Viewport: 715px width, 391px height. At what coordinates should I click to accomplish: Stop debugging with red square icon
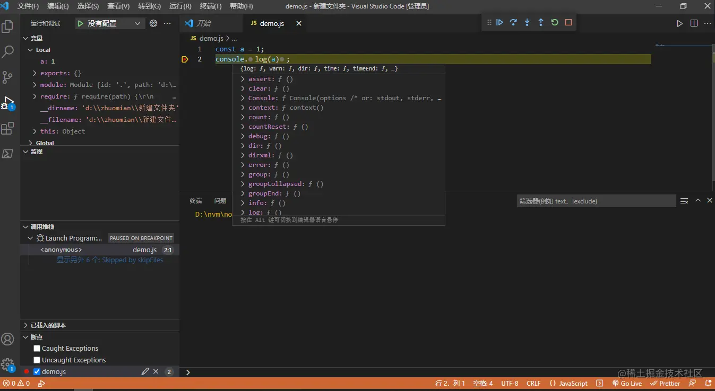pyautogui.click(x=568, y=22)
